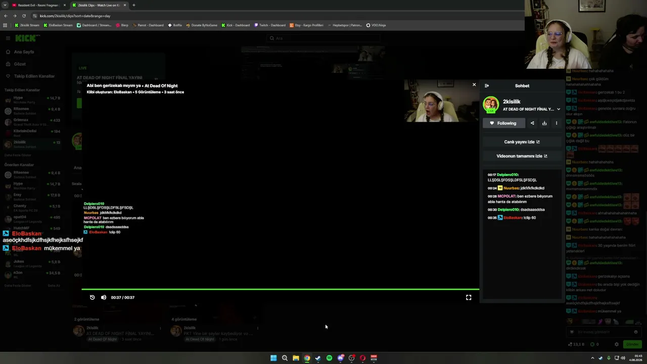Open Spotify from the taskbar
This screenshot has width=647, height=364.
click(329, 358)
